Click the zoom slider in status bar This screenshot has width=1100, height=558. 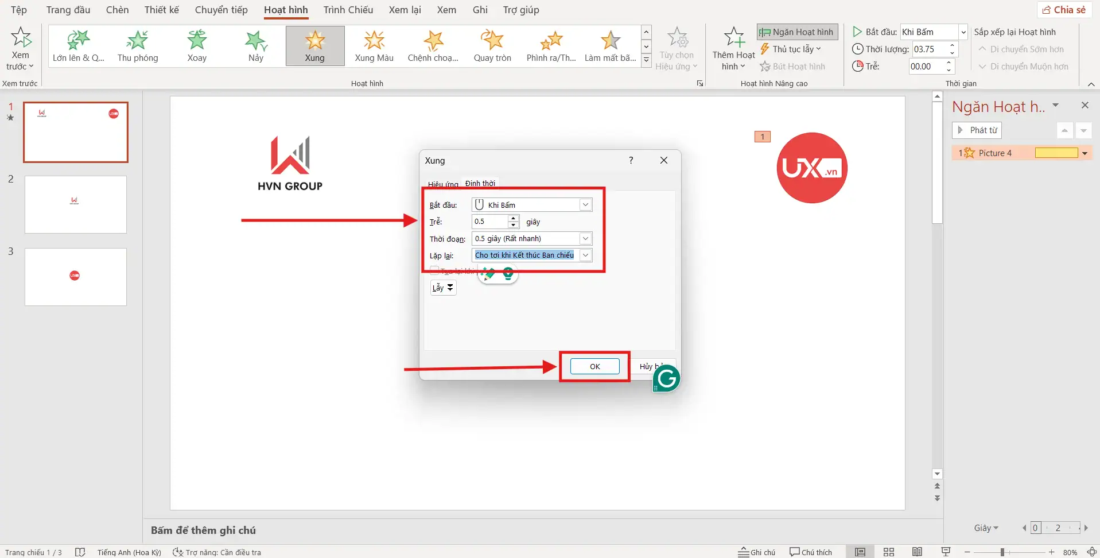(x=1002, y=552)
